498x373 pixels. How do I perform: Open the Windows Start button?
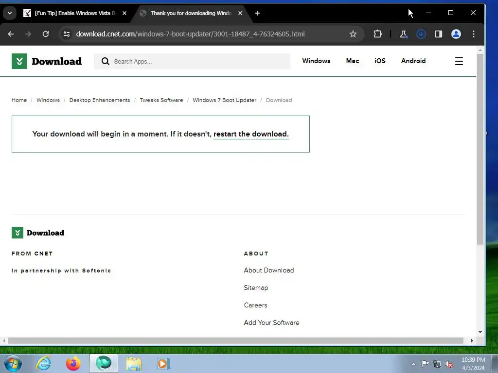[13, 363]
